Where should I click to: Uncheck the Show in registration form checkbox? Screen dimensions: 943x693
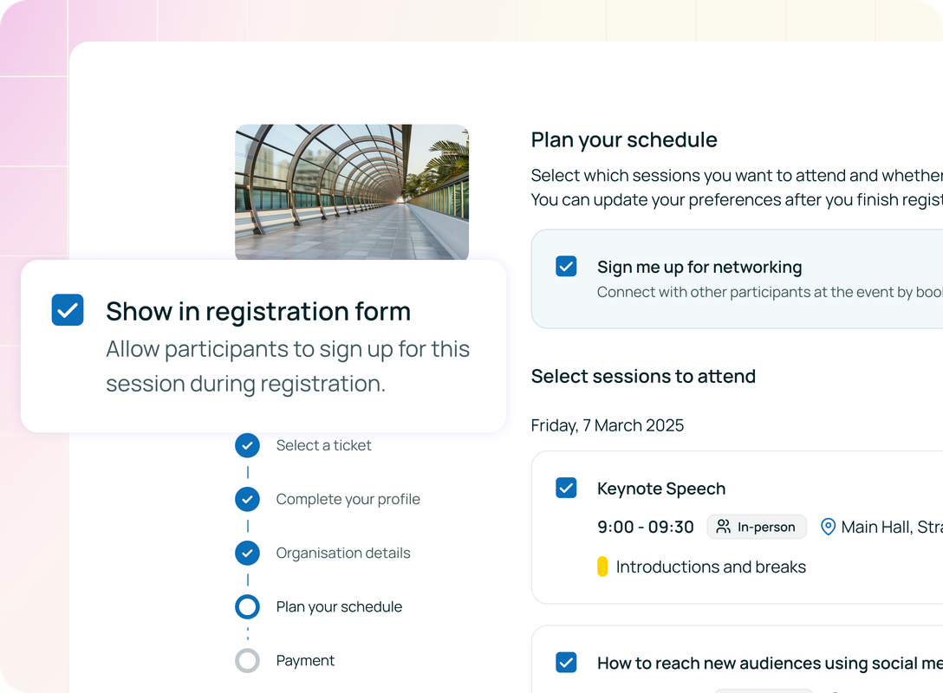[68, 309]
